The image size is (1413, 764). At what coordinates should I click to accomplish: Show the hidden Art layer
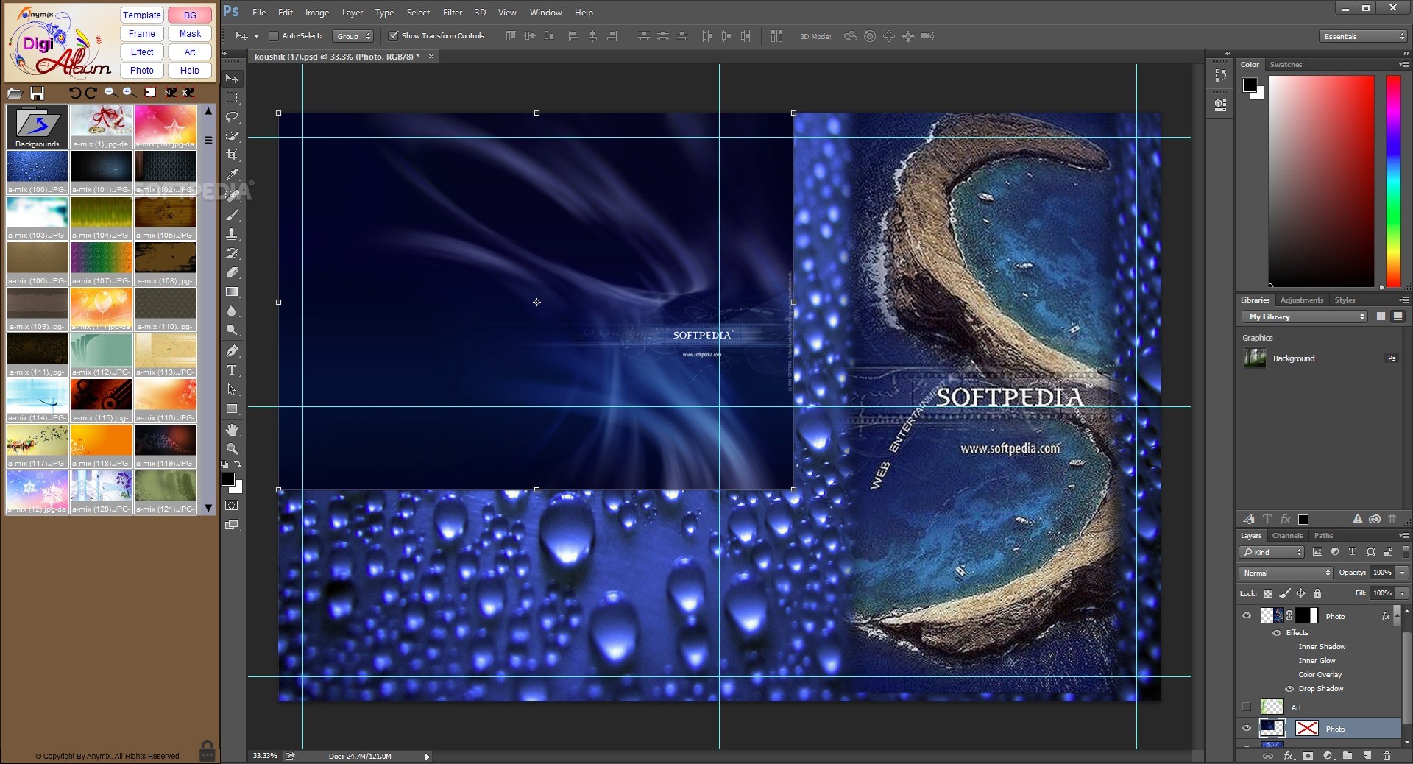click(x=1247, y=707)
